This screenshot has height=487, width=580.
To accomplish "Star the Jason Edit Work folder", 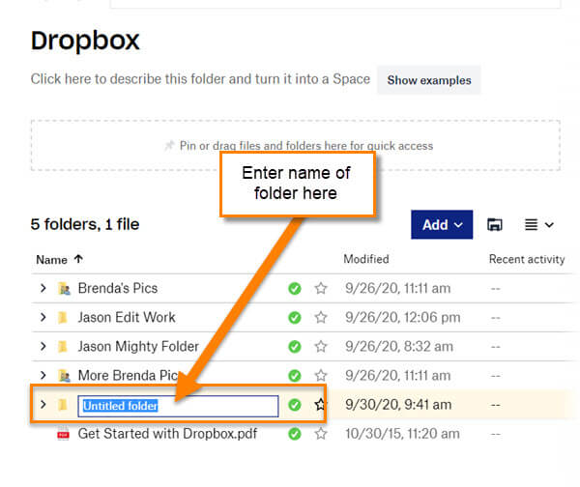I will (x=321, y=317).
